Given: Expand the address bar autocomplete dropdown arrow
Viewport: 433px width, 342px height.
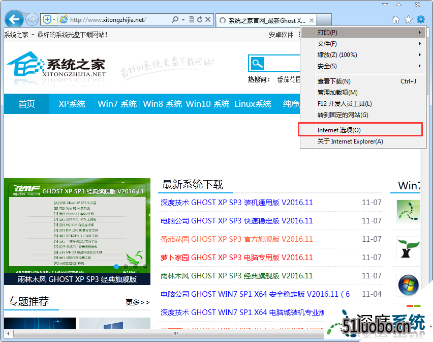Looking at the screenshot, I should pos(183,20).
